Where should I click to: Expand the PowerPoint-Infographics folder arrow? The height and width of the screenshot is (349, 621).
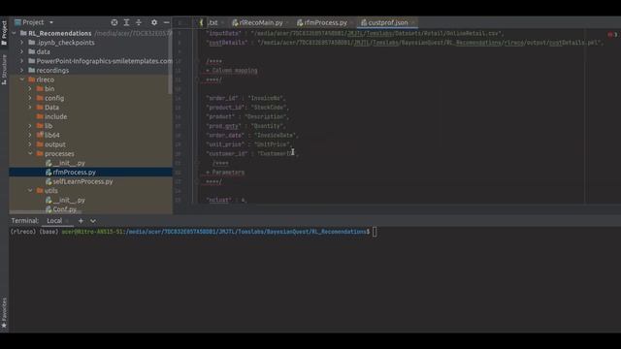22,61
